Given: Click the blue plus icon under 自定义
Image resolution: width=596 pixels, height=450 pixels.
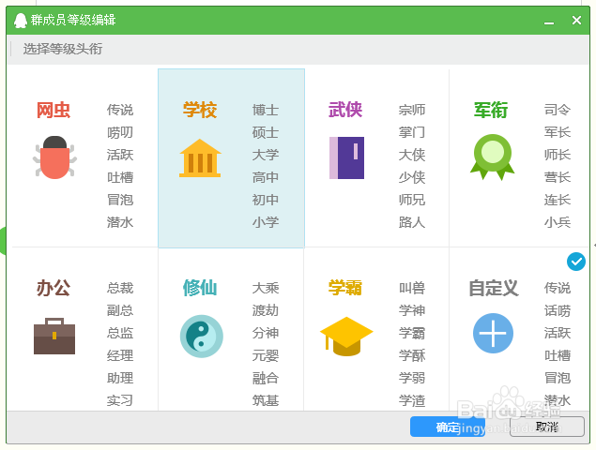Looking at the screenshot, I should (x=493, y=333).
